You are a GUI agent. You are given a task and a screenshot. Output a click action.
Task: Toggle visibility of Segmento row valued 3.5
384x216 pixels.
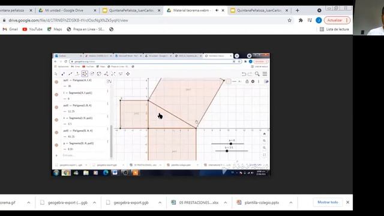click(x=56, y=120)
